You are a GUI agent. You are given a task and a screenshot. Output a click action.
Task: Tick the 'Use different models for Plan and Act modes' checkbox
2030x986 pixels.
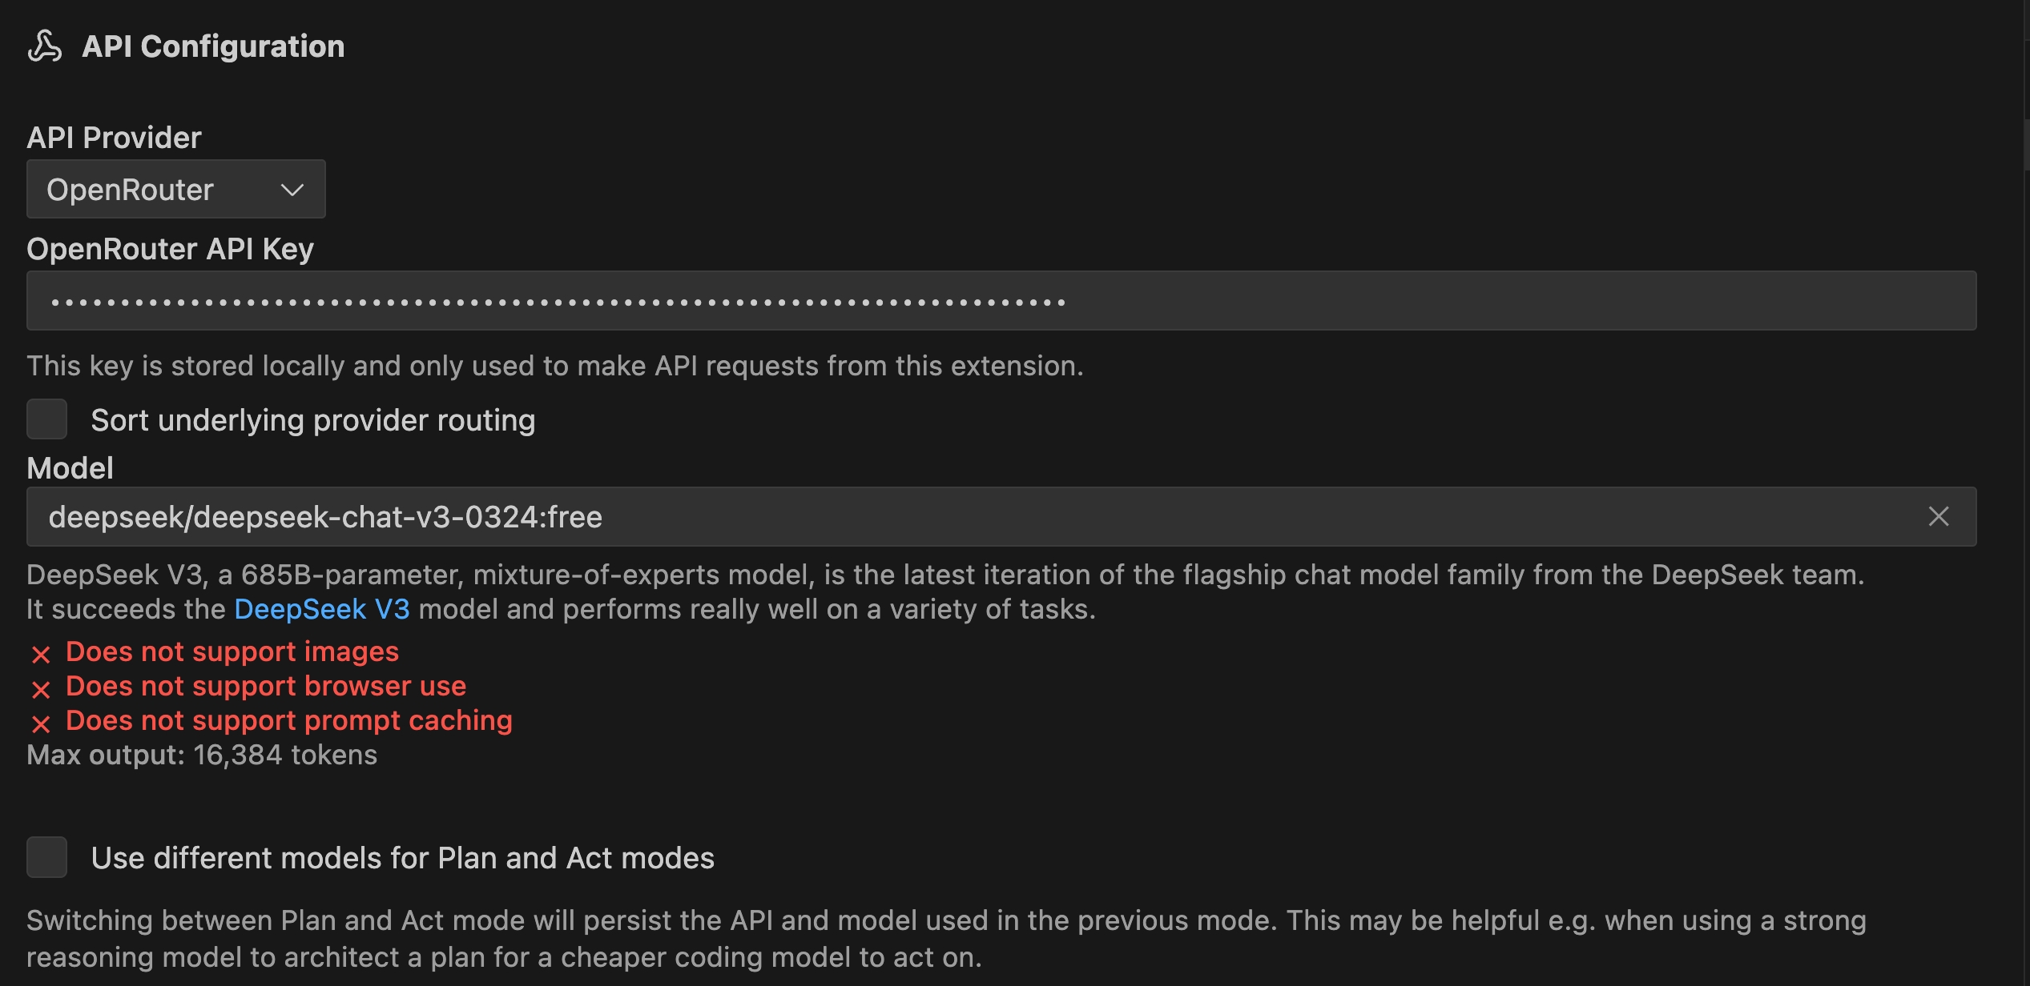[46, 857]
